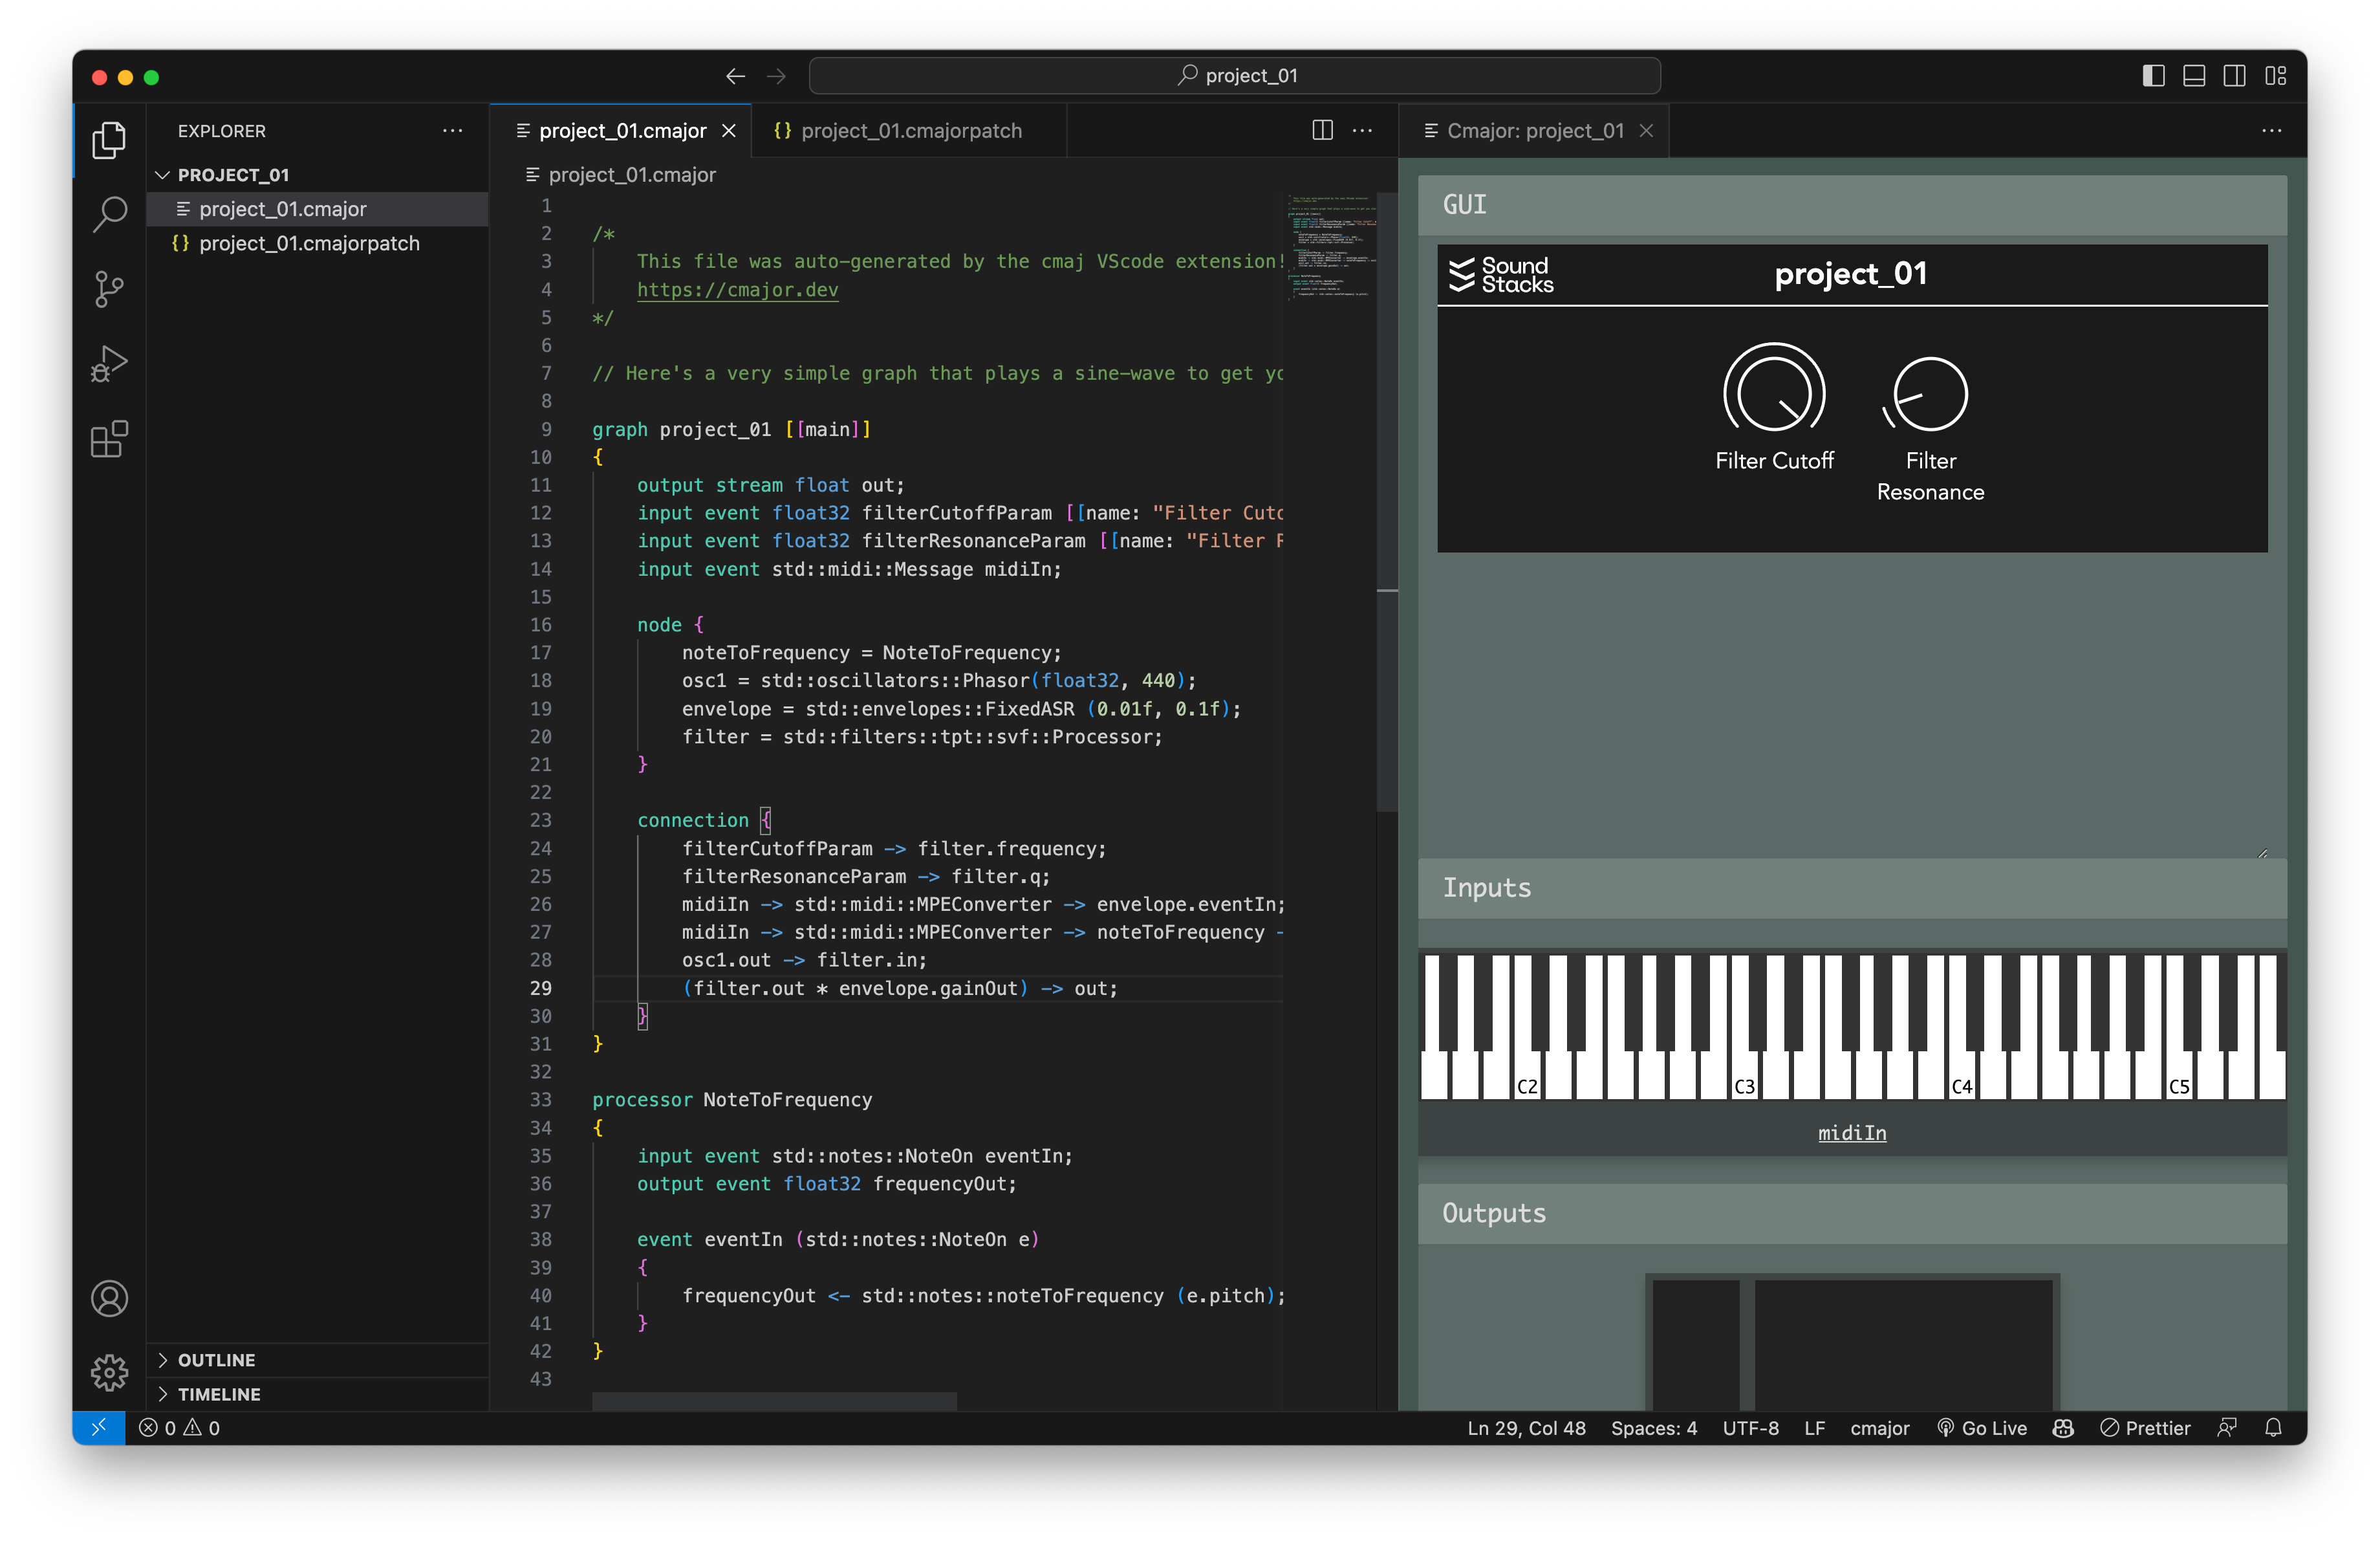Open the notifications bell in status bar
The image size is (2380, 1541).
pyautogui.click(x=2272, y=1428)
